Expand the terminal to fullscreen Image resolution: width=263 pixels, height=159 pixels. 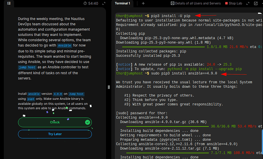tap(248, 3)
